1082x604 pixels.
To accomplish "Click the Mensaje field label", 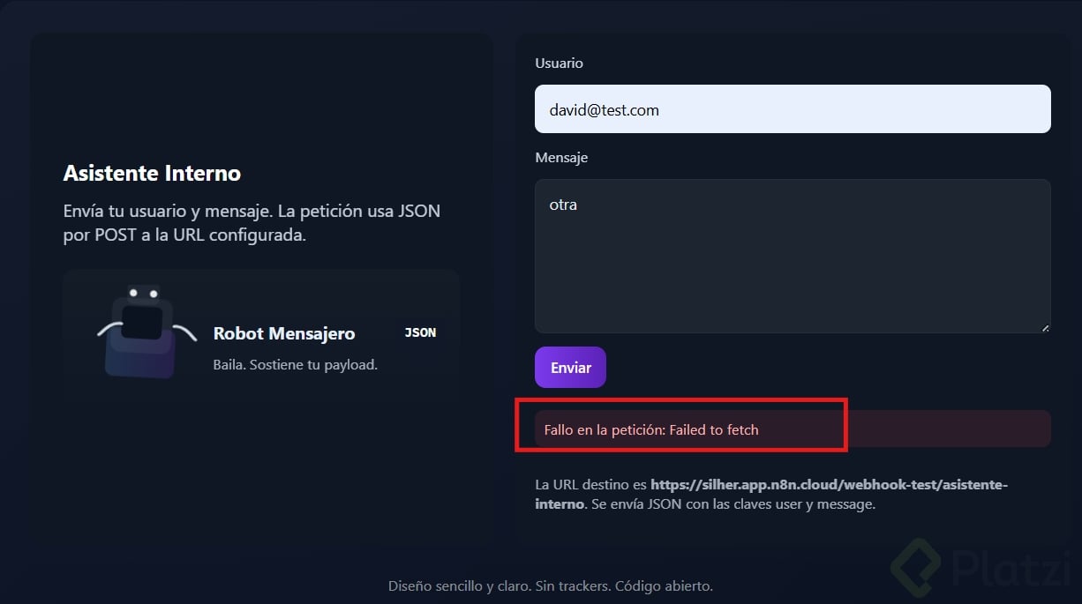I will click(x=561, y=158).
